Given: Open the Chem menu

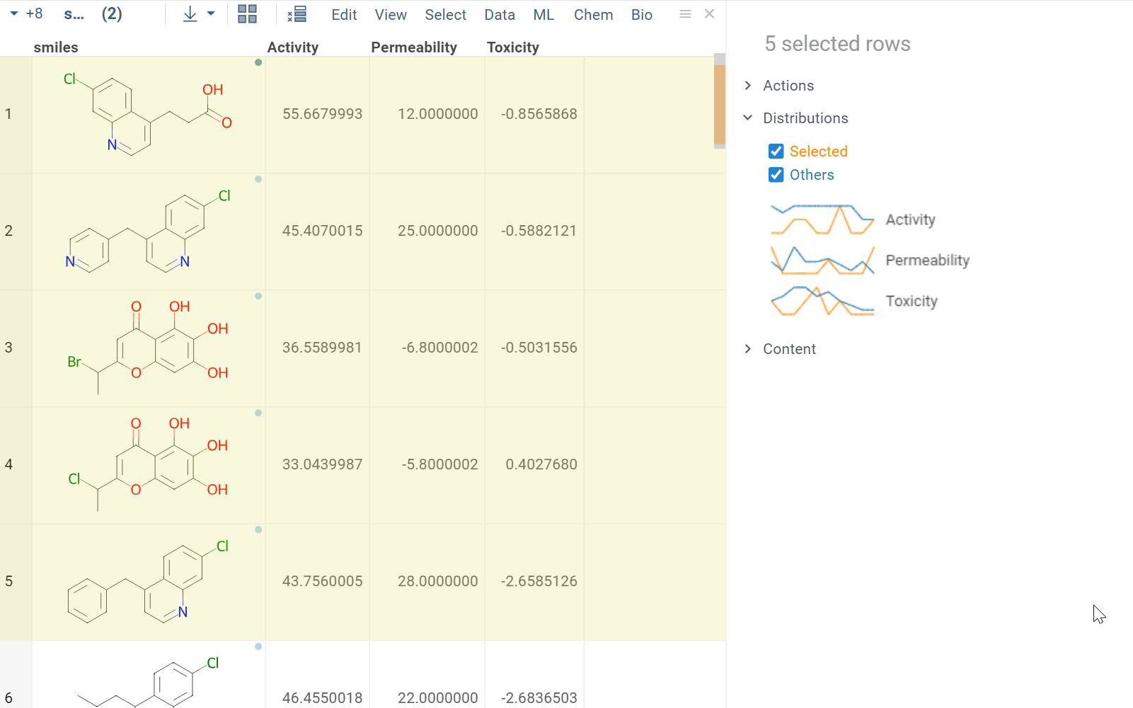Looking at the screenshot, I should [593, 15].
